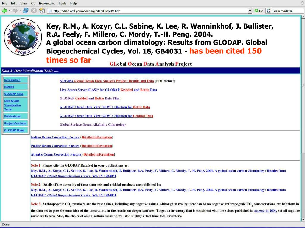Click the Forward arrow button
The image size is (305, 228).
[x=15, y=11]
